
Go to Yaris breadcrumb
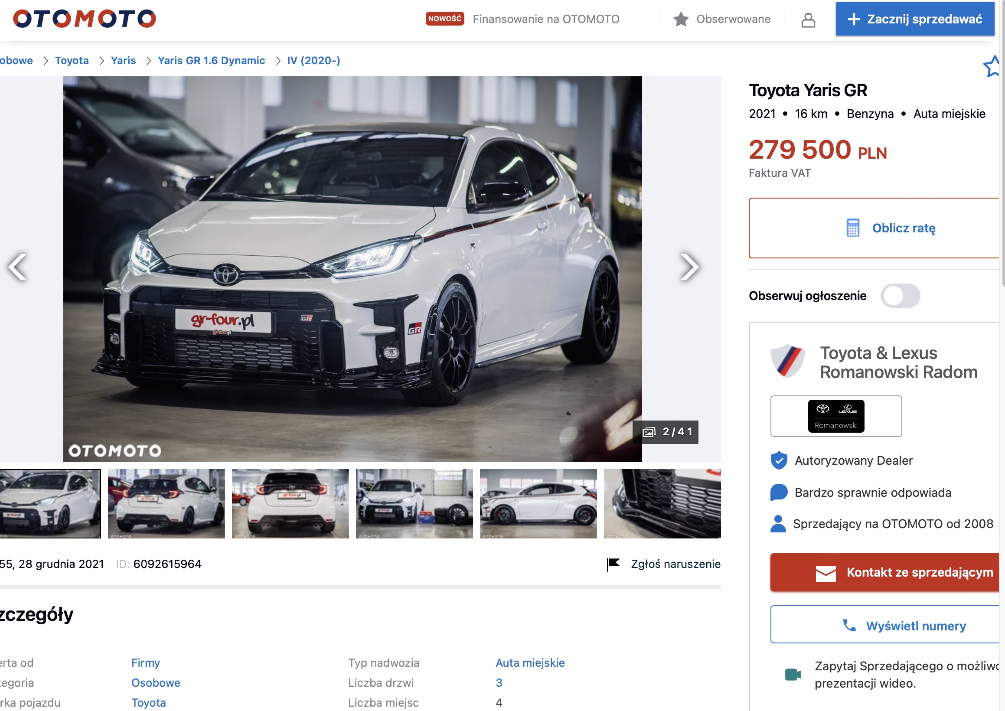click(123, 60)
